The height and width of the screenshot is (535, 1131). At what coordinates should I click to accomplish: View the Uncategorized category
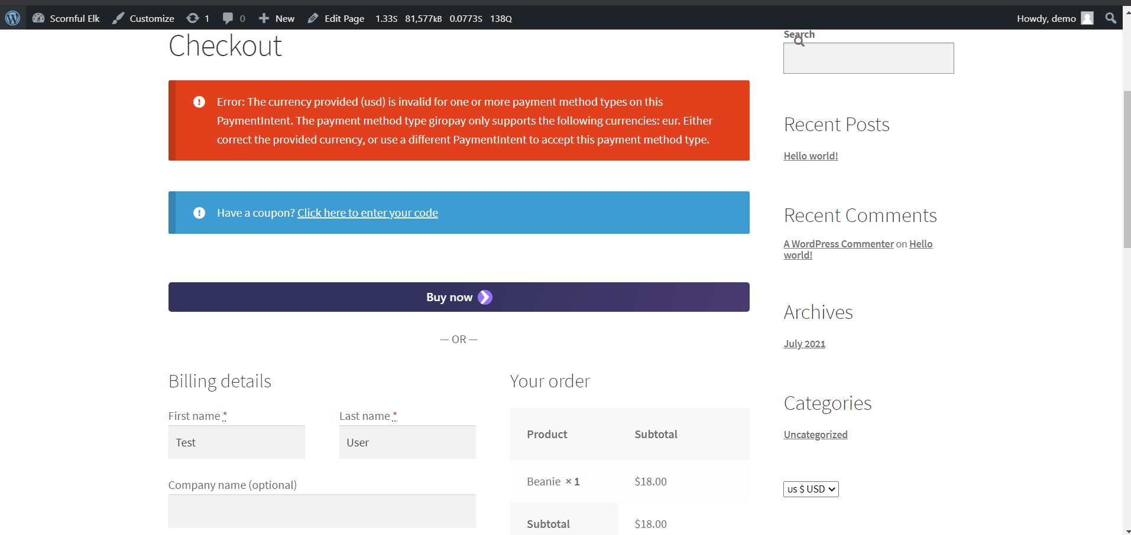pos(815,434)
